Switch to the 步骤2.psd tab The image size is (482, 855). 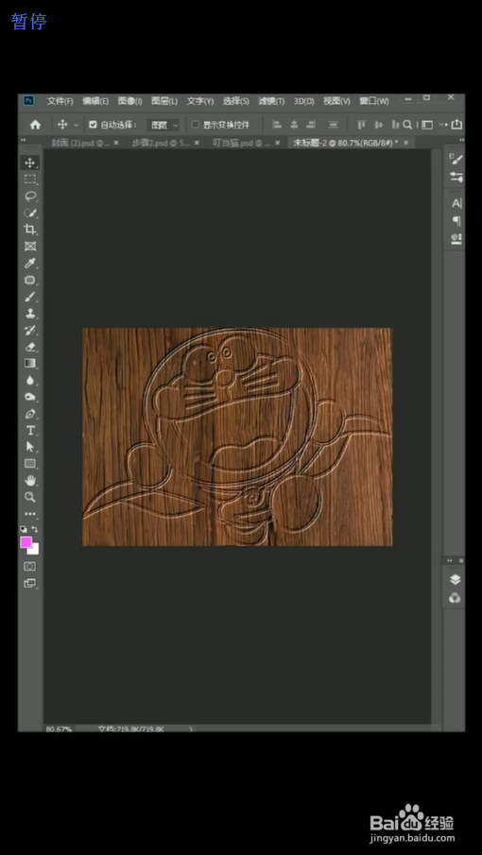pos(161,143)
